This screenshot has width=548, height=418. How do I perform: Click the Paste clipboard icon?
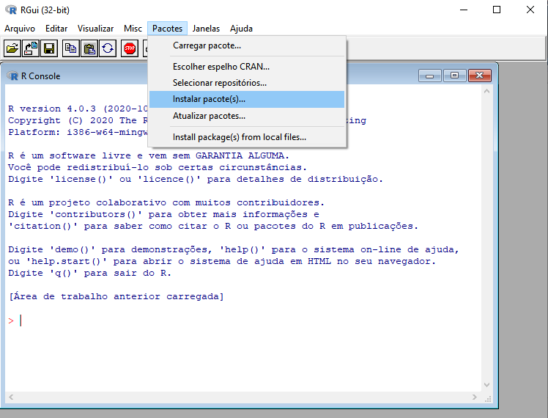(89, 48)
